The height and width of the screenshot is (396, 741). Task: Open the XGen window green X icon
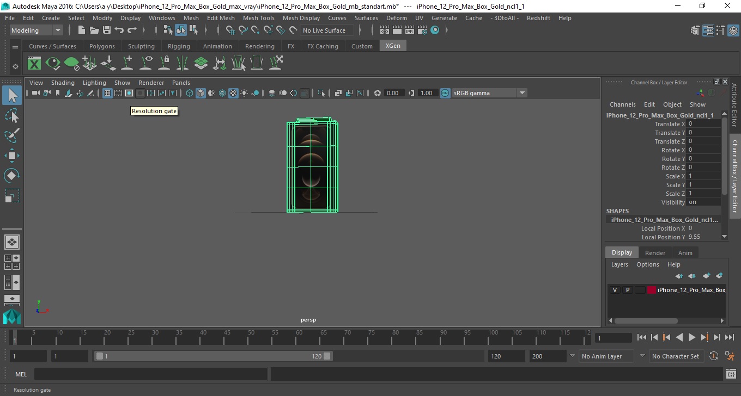click(x=34, y=64)
